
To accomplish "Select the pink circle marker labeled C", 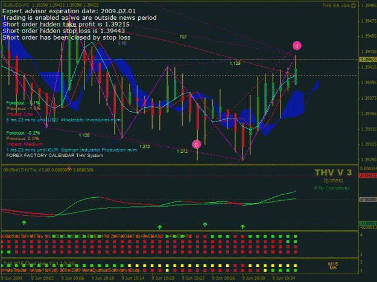I will pyautogui.click(x=197, y=144).
